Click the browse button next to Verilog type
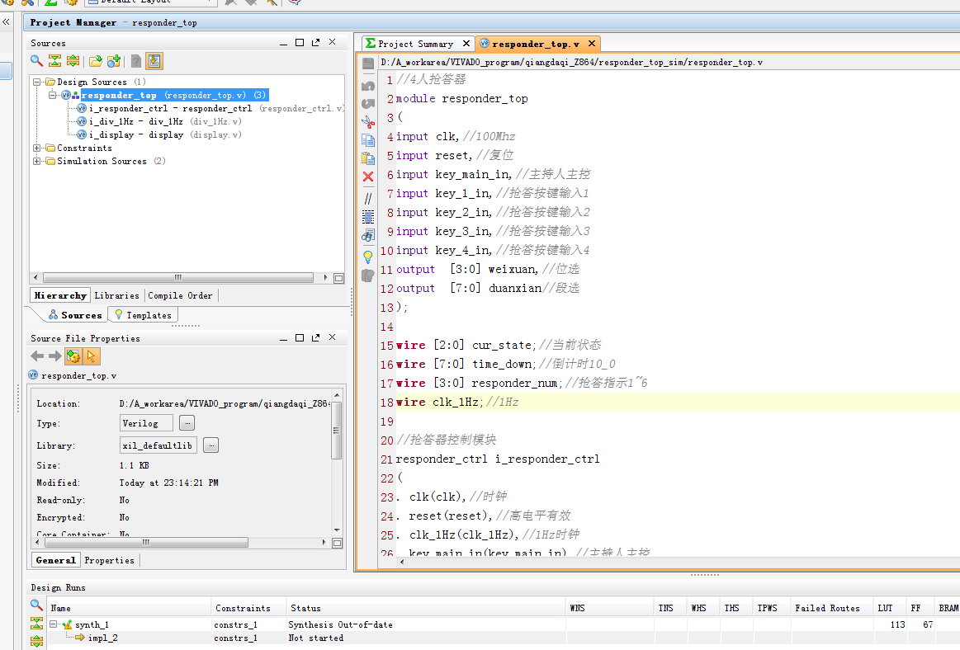The width and height of the screenshot is (960, 650). pos(187,423)
